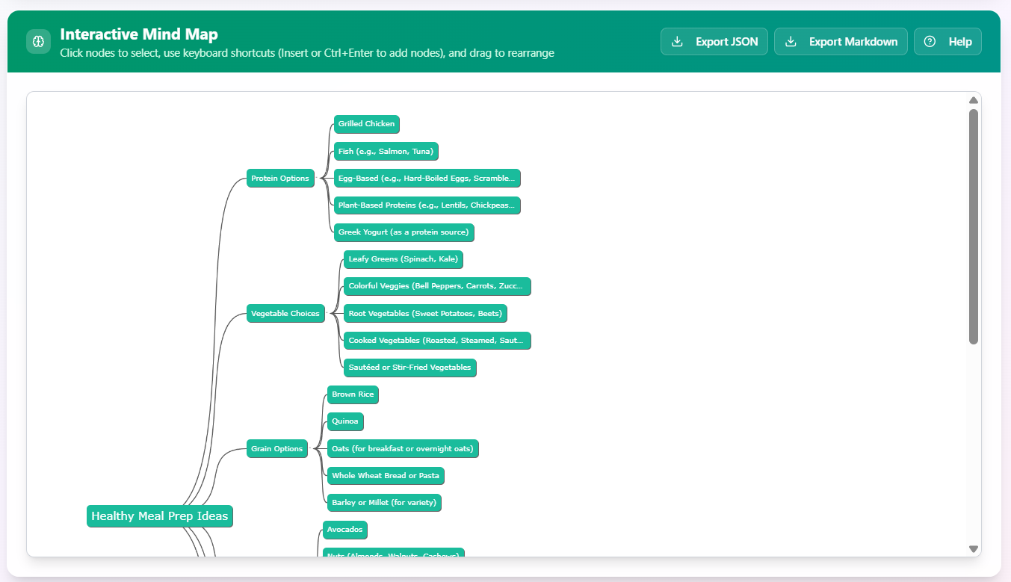Click the Export Markdown button
Viewport: 1011px width, 582px height.
click(x=841, y=41)
